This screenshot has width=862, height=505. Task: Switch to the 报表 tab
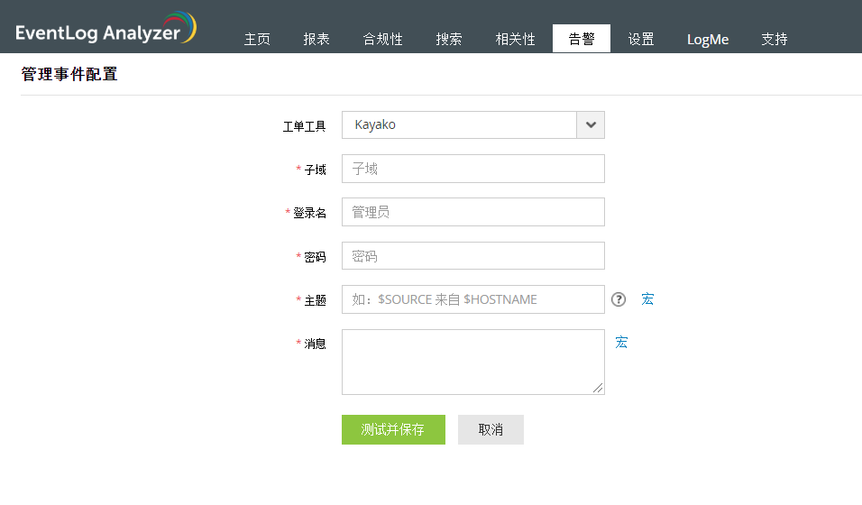tap(316, 40)
